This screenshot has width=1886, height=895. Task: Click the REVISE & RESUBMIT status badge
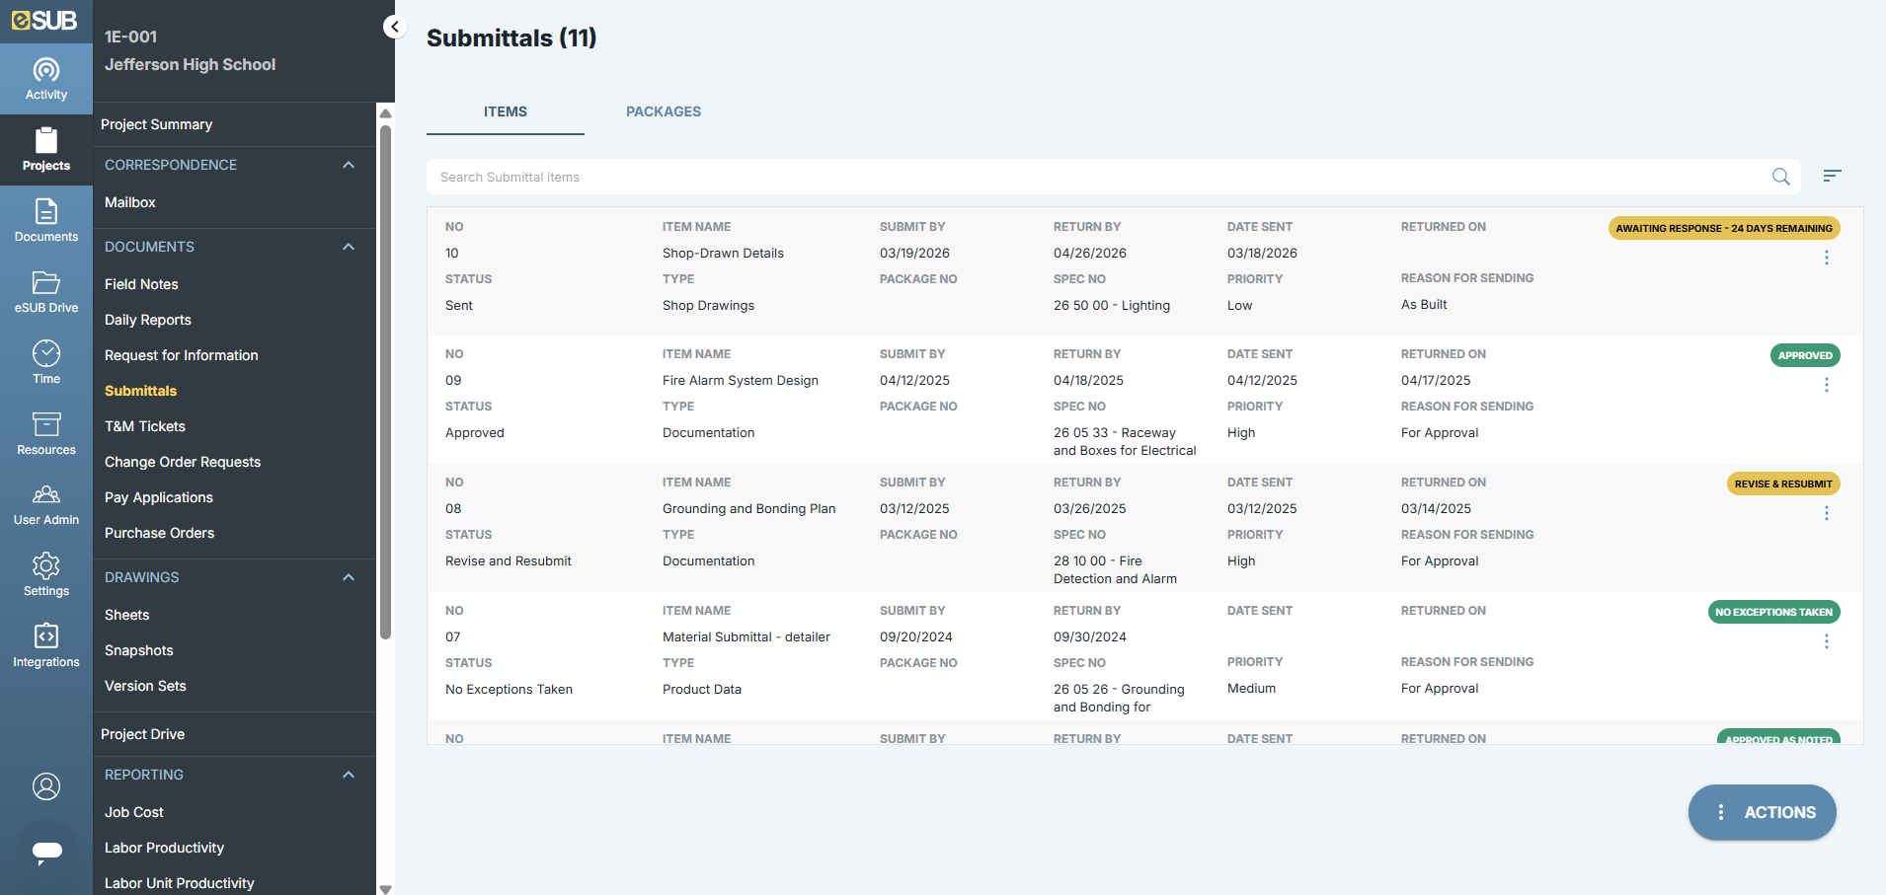point(1782,484)
